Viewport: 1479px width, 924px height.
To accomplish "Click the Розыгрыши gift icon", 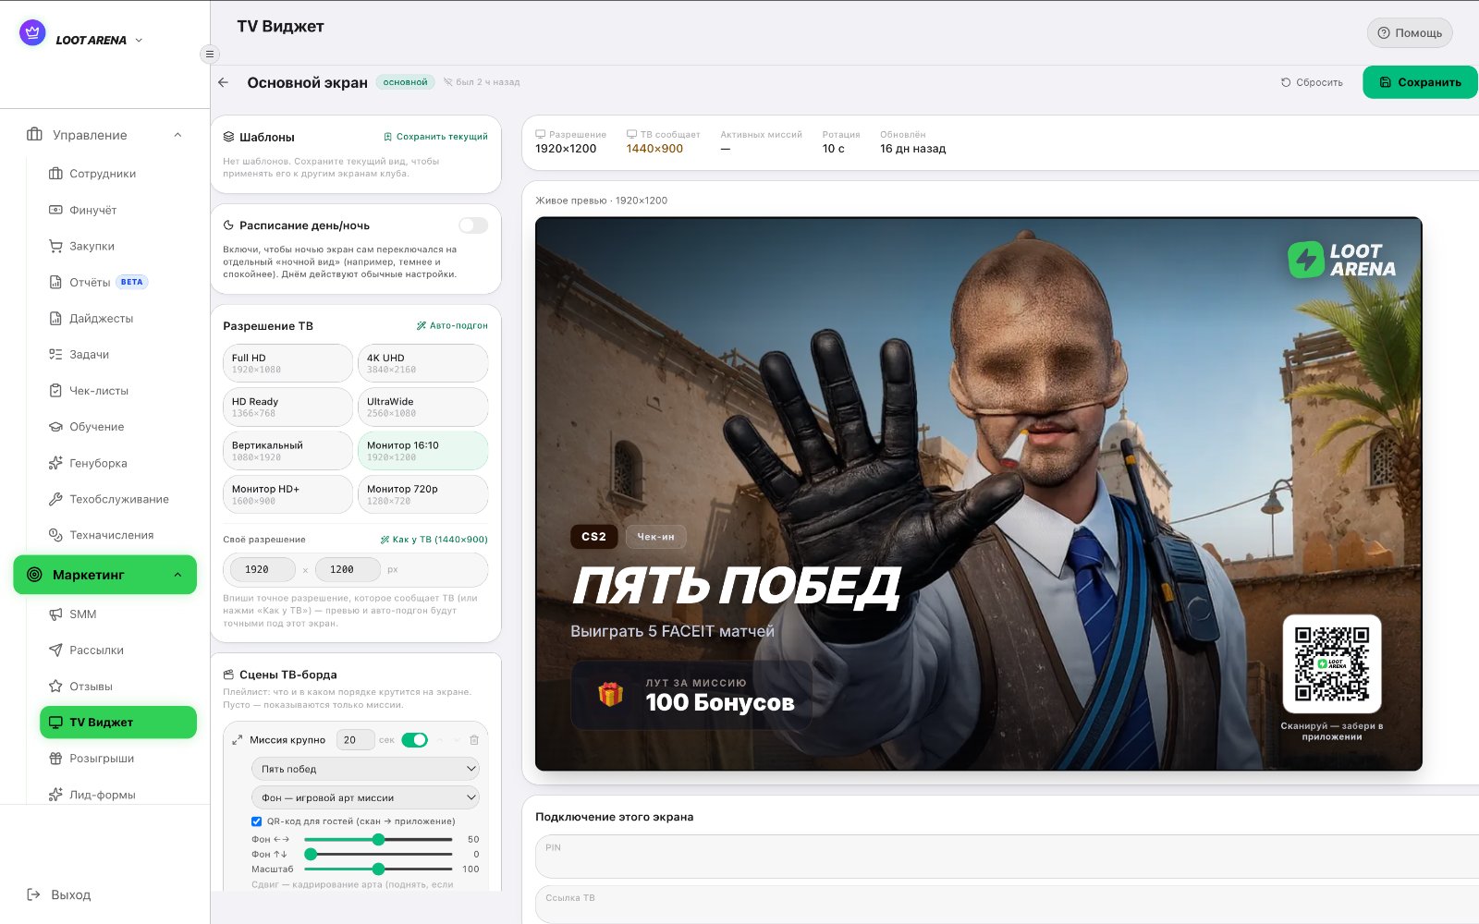I will click(x=55, y=759).
